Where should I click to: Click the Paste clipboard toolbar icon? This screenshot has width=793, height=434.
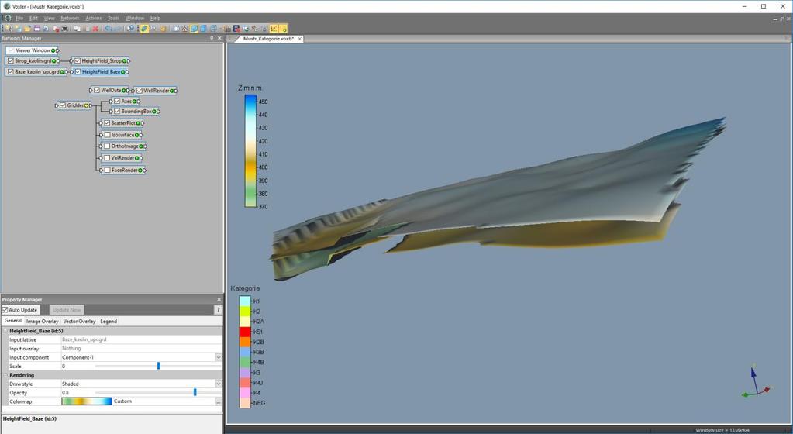[x=87, y=29]
